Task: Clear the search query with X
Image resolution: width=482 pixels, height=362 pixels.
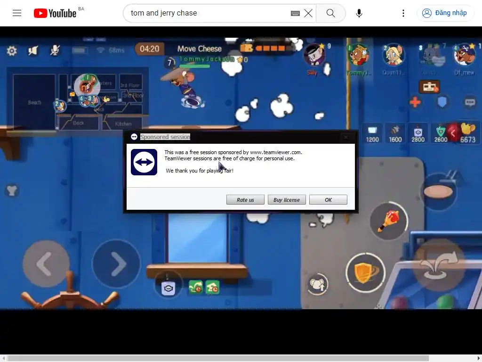Action: tap(308, 13)
